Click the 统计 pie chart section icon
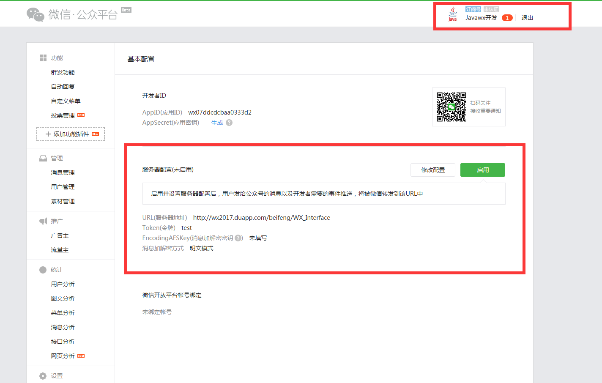 pos(43,270)
